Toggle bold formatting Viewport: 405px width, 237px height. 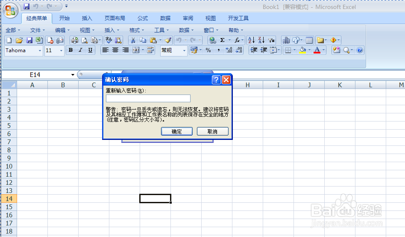70,50
